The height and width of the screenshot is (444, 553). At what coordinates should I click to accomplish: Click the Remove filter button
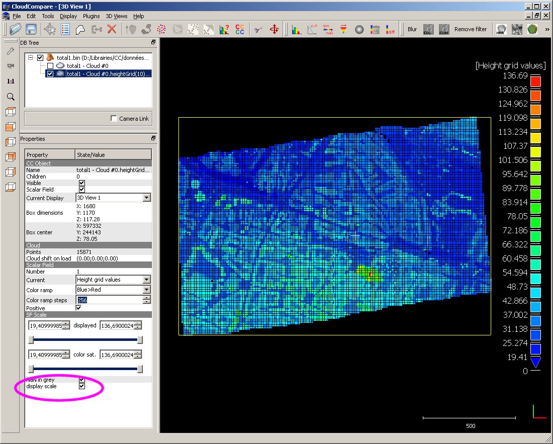(x=471, y=29)
